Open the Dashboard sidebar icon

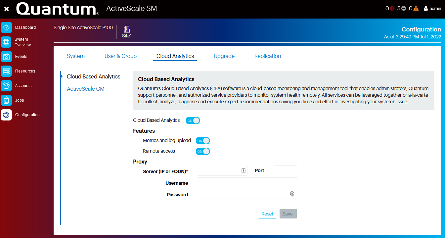[6, 27]
